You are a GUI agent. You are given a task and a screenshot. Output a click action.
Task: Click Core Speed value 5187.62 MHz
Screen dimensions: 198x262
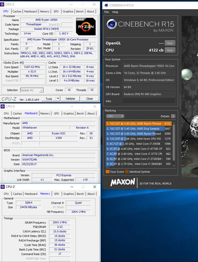pos(32,67)
